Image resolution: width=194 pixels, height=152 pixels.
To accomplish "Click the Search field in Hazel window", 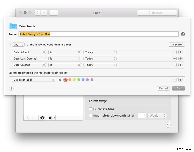I will point(157,13).
